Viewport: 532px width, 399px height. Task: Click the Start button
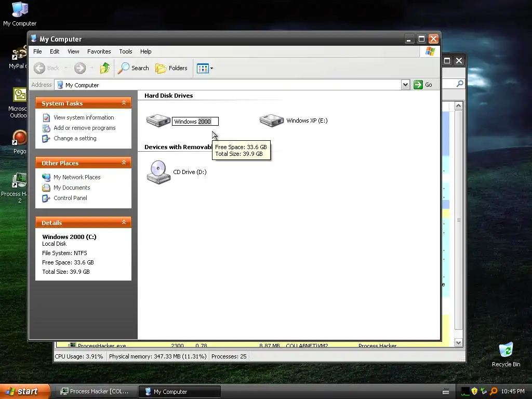pyautogui.click(x=24, y=391)
